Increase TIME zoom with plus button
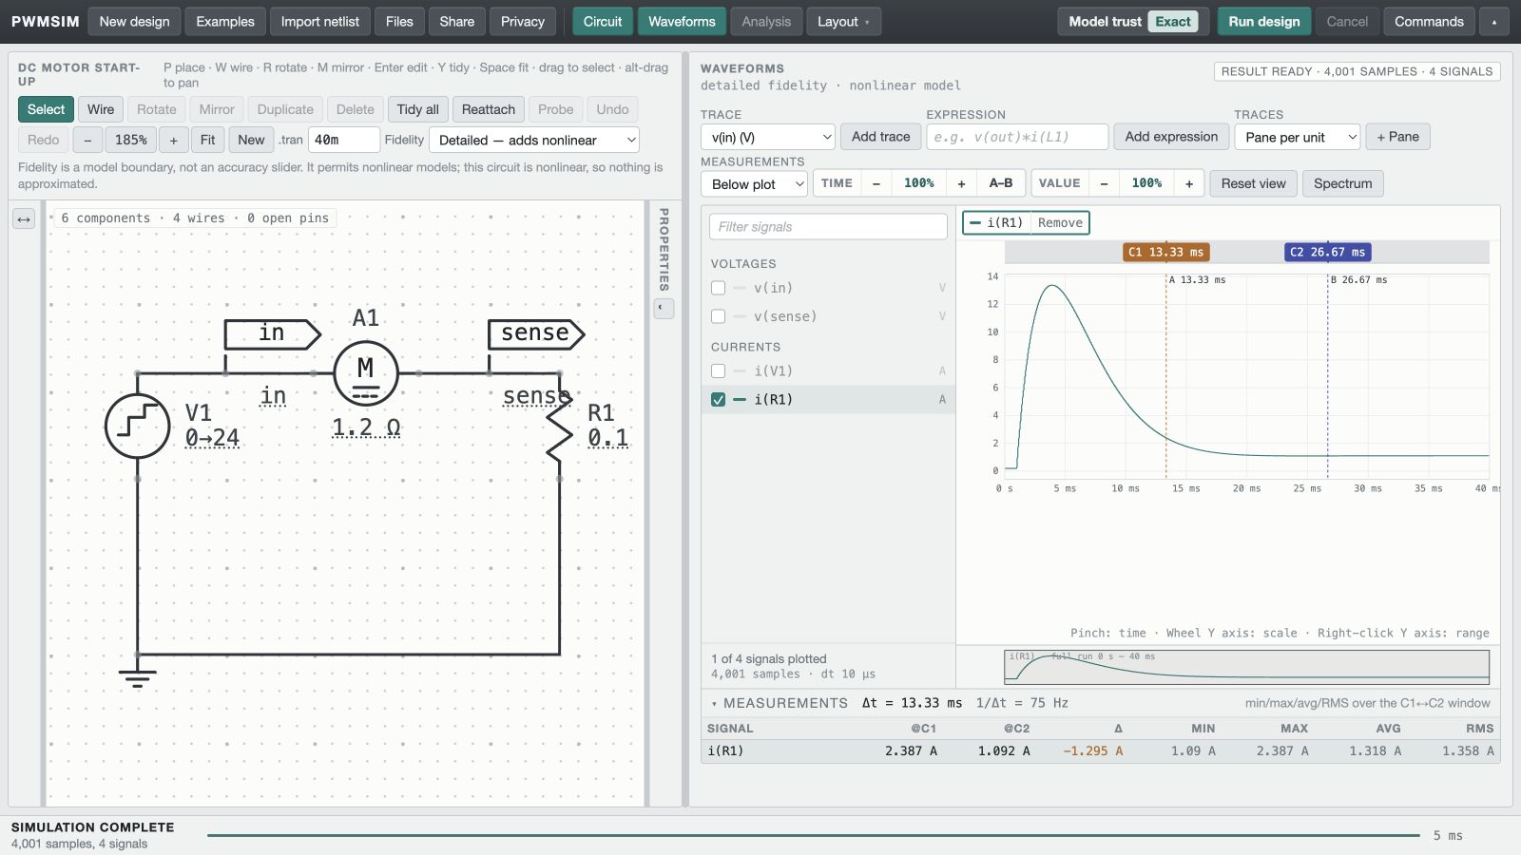The image size is (1521, 855). pos(961,183)
